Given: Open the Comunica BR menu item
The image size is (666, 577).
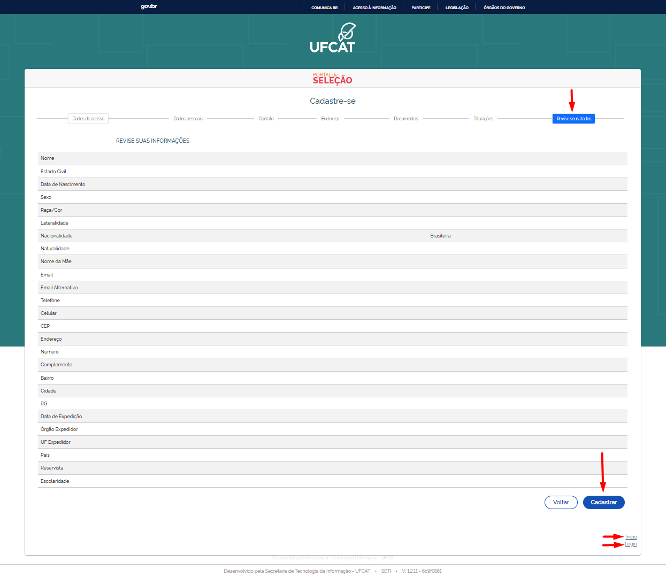Looking at the screenshot, I should pos(324,7).
